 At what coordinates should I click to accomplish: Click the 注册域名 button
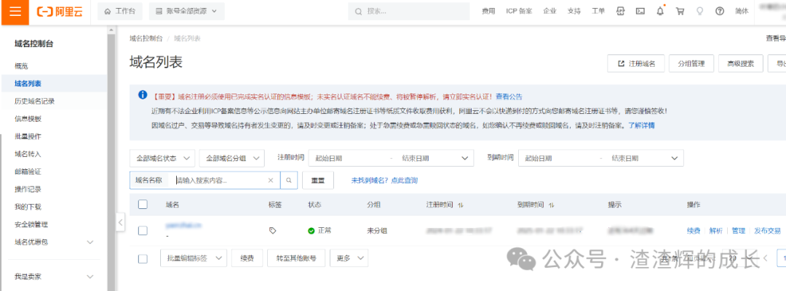point(636,64)
